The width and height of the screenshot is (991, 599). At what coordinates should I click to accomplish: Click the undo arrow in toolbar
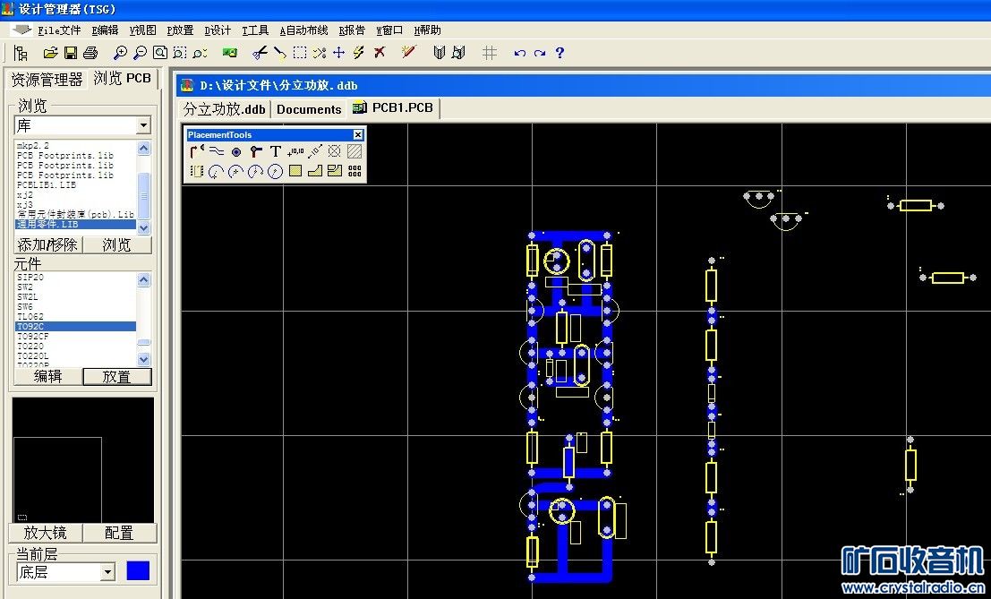(x=519, y=53)
